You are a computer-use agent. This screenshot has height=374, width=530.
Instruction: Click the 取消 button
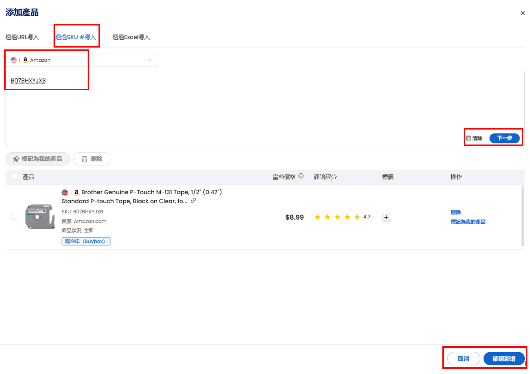click(x=464, y=359)
